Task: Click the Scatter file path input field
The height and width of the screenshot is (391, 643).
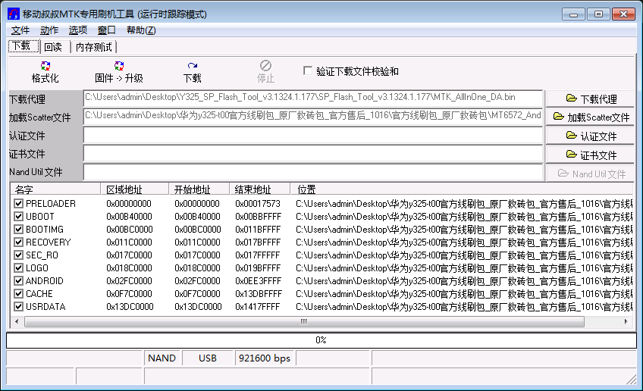Action: tap(313, 117)
